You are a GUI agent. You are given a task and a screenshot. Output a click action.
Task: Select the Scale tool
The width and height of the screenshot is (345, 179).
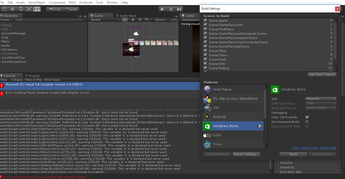click(29, 9)
